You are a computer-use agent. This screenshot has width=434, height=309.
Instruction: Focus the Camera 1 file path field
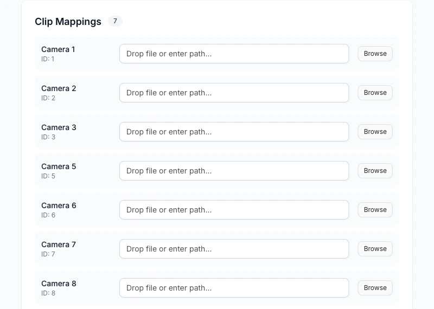tap(234, 54)
